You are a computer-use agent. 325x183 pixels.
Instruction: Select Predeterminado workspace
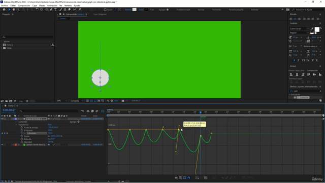[183, 10]
